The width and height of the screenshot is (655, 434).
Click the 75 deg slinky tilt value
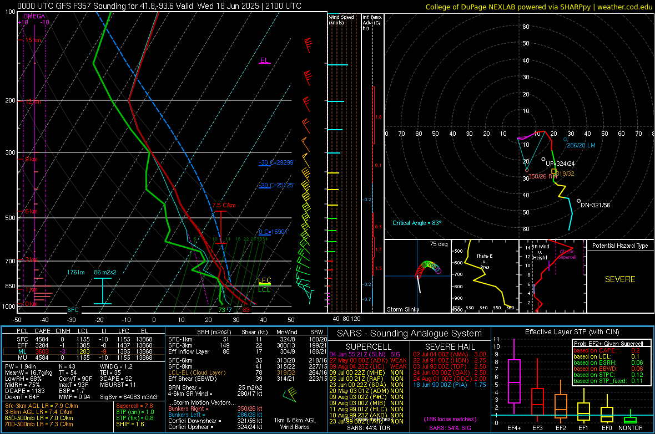pyautogui.click(x=439, y=244)
